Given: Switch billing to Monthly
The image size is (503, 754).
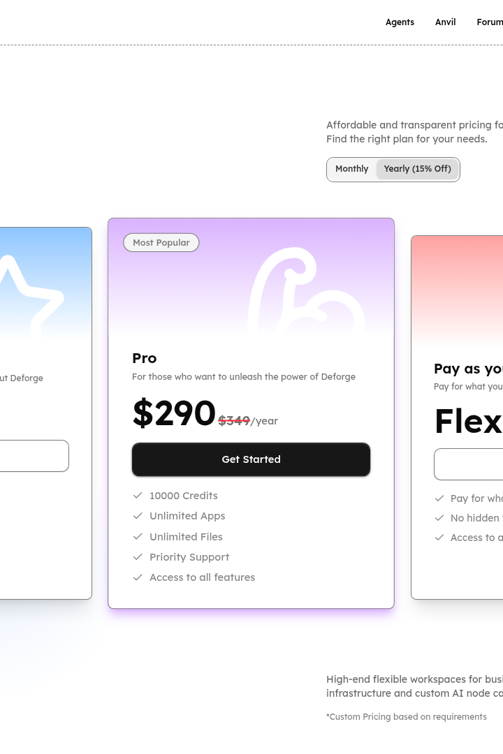Looking at the screenshot, I should click(x=352, y=169).
